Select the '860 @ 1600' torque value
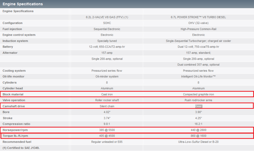254x151 pixels. pos(198,136)
